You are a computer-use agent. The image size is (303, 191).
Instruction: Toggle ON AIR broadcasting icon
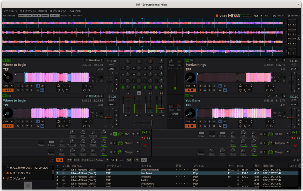pos(278,16)
